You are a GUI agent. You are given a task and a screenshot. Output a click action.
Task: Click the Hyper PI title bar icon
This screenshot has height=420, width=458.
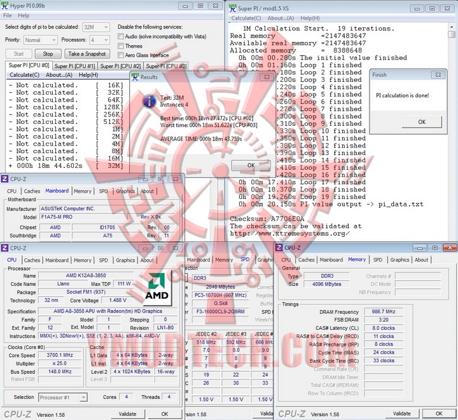(4, 6)
